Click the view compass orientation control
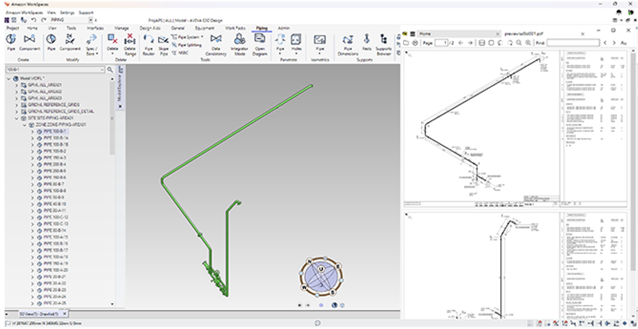Image resolution: width=638 pixels, height=329 pixels. [321, 276]
